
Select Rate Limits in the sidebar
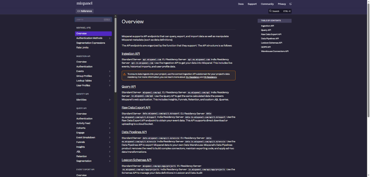(x=82, y=48)
